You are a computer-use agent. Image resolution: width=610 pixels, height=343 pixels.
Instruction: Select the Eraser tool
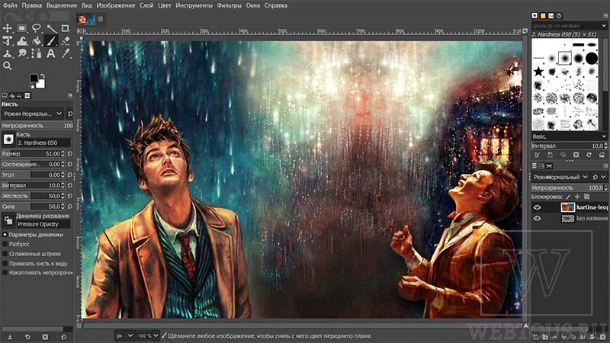[66, 41]
